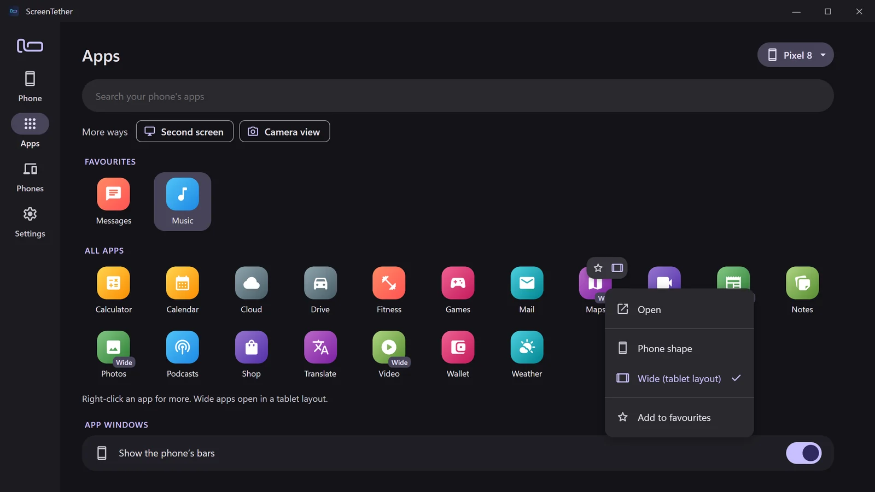Click the More ways label
The width and height of the screenshot is (875, 492).
click(105, 132)
